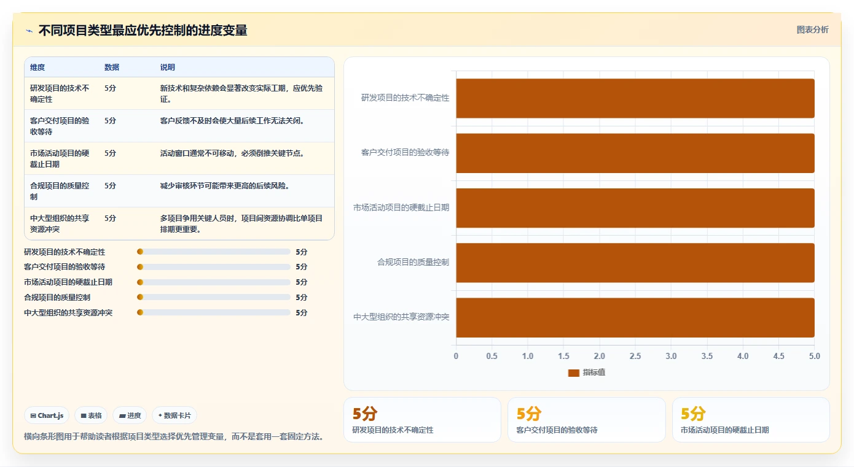Image resolution: width=854 pixels, height=467 pixels.
Task: Click the y-axis label 中大型组织的共享资源冲突
Action: 401,317
